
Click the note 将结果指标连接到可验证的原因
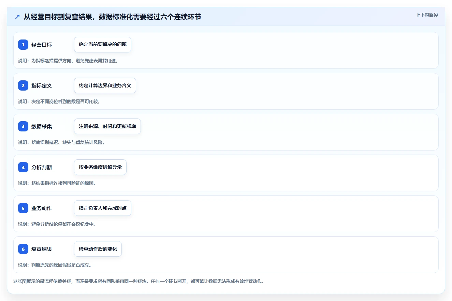click(57, 183)
